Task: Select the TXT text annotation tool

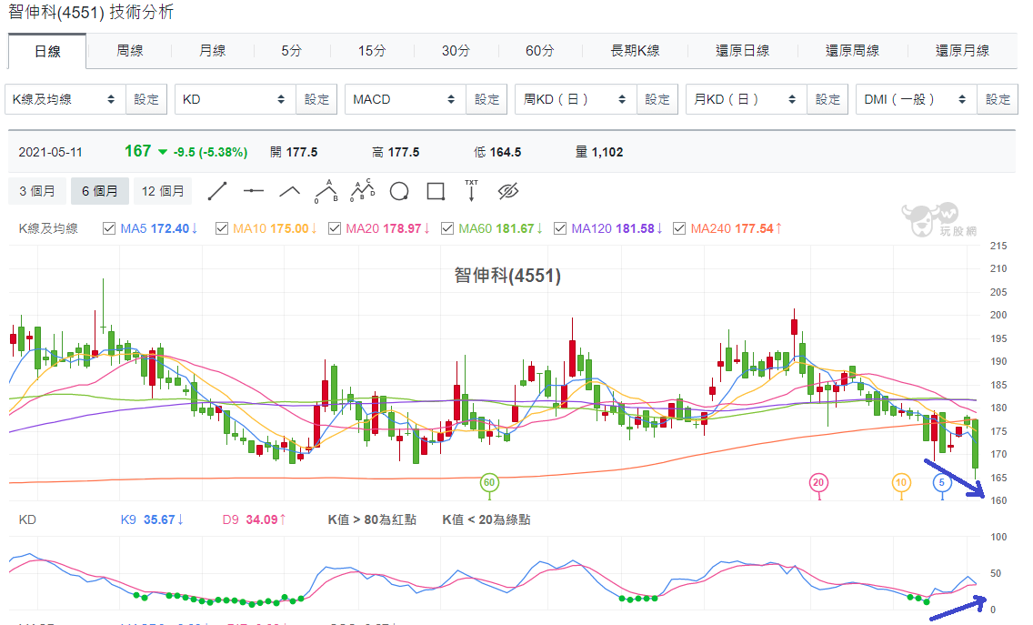Action: click(x=472, y=190)
